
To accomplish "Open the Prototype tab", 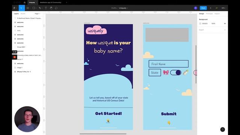I will click(209, 13).
